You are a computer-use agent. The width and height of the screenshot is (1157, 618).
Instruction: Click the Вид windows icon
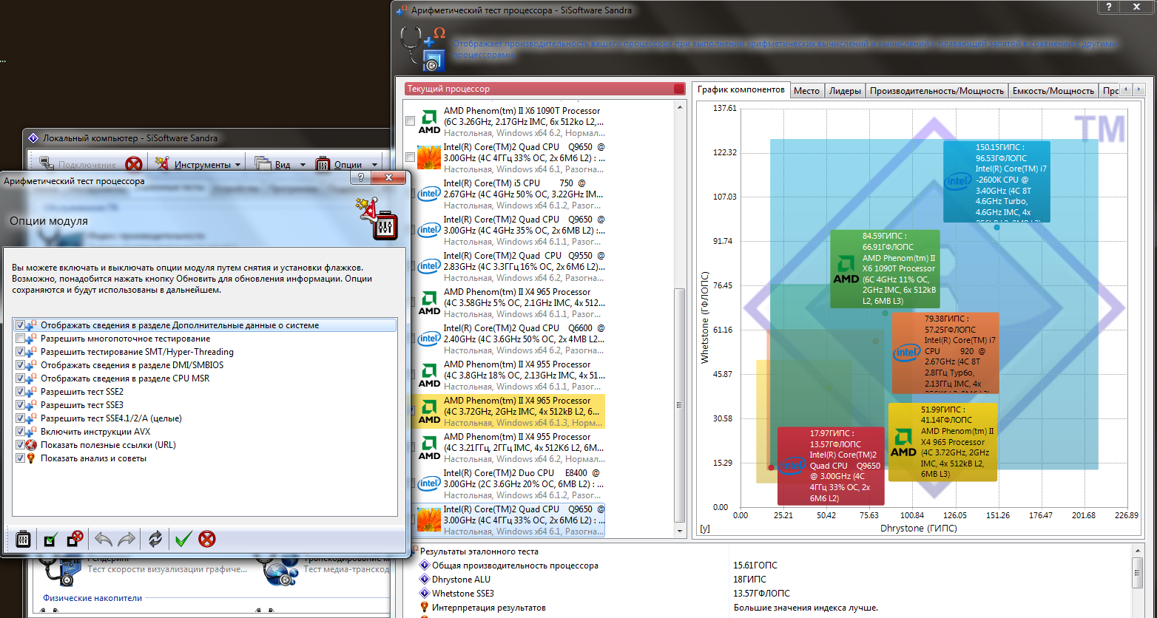(263, 164)
